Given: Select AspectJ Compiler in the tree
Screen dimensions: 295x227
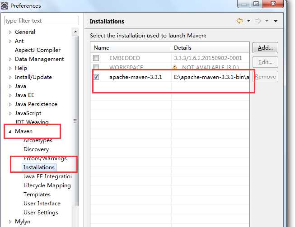Looking at the screenshot, I should (x=37, y=50).
